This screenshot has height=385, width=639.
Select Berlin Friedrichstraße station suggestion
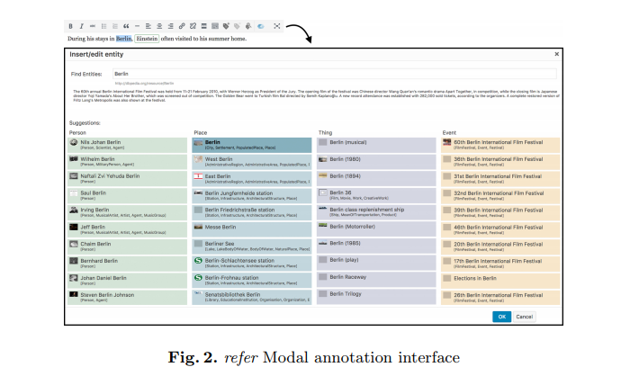pyautogui.click(x=252, y=212)
